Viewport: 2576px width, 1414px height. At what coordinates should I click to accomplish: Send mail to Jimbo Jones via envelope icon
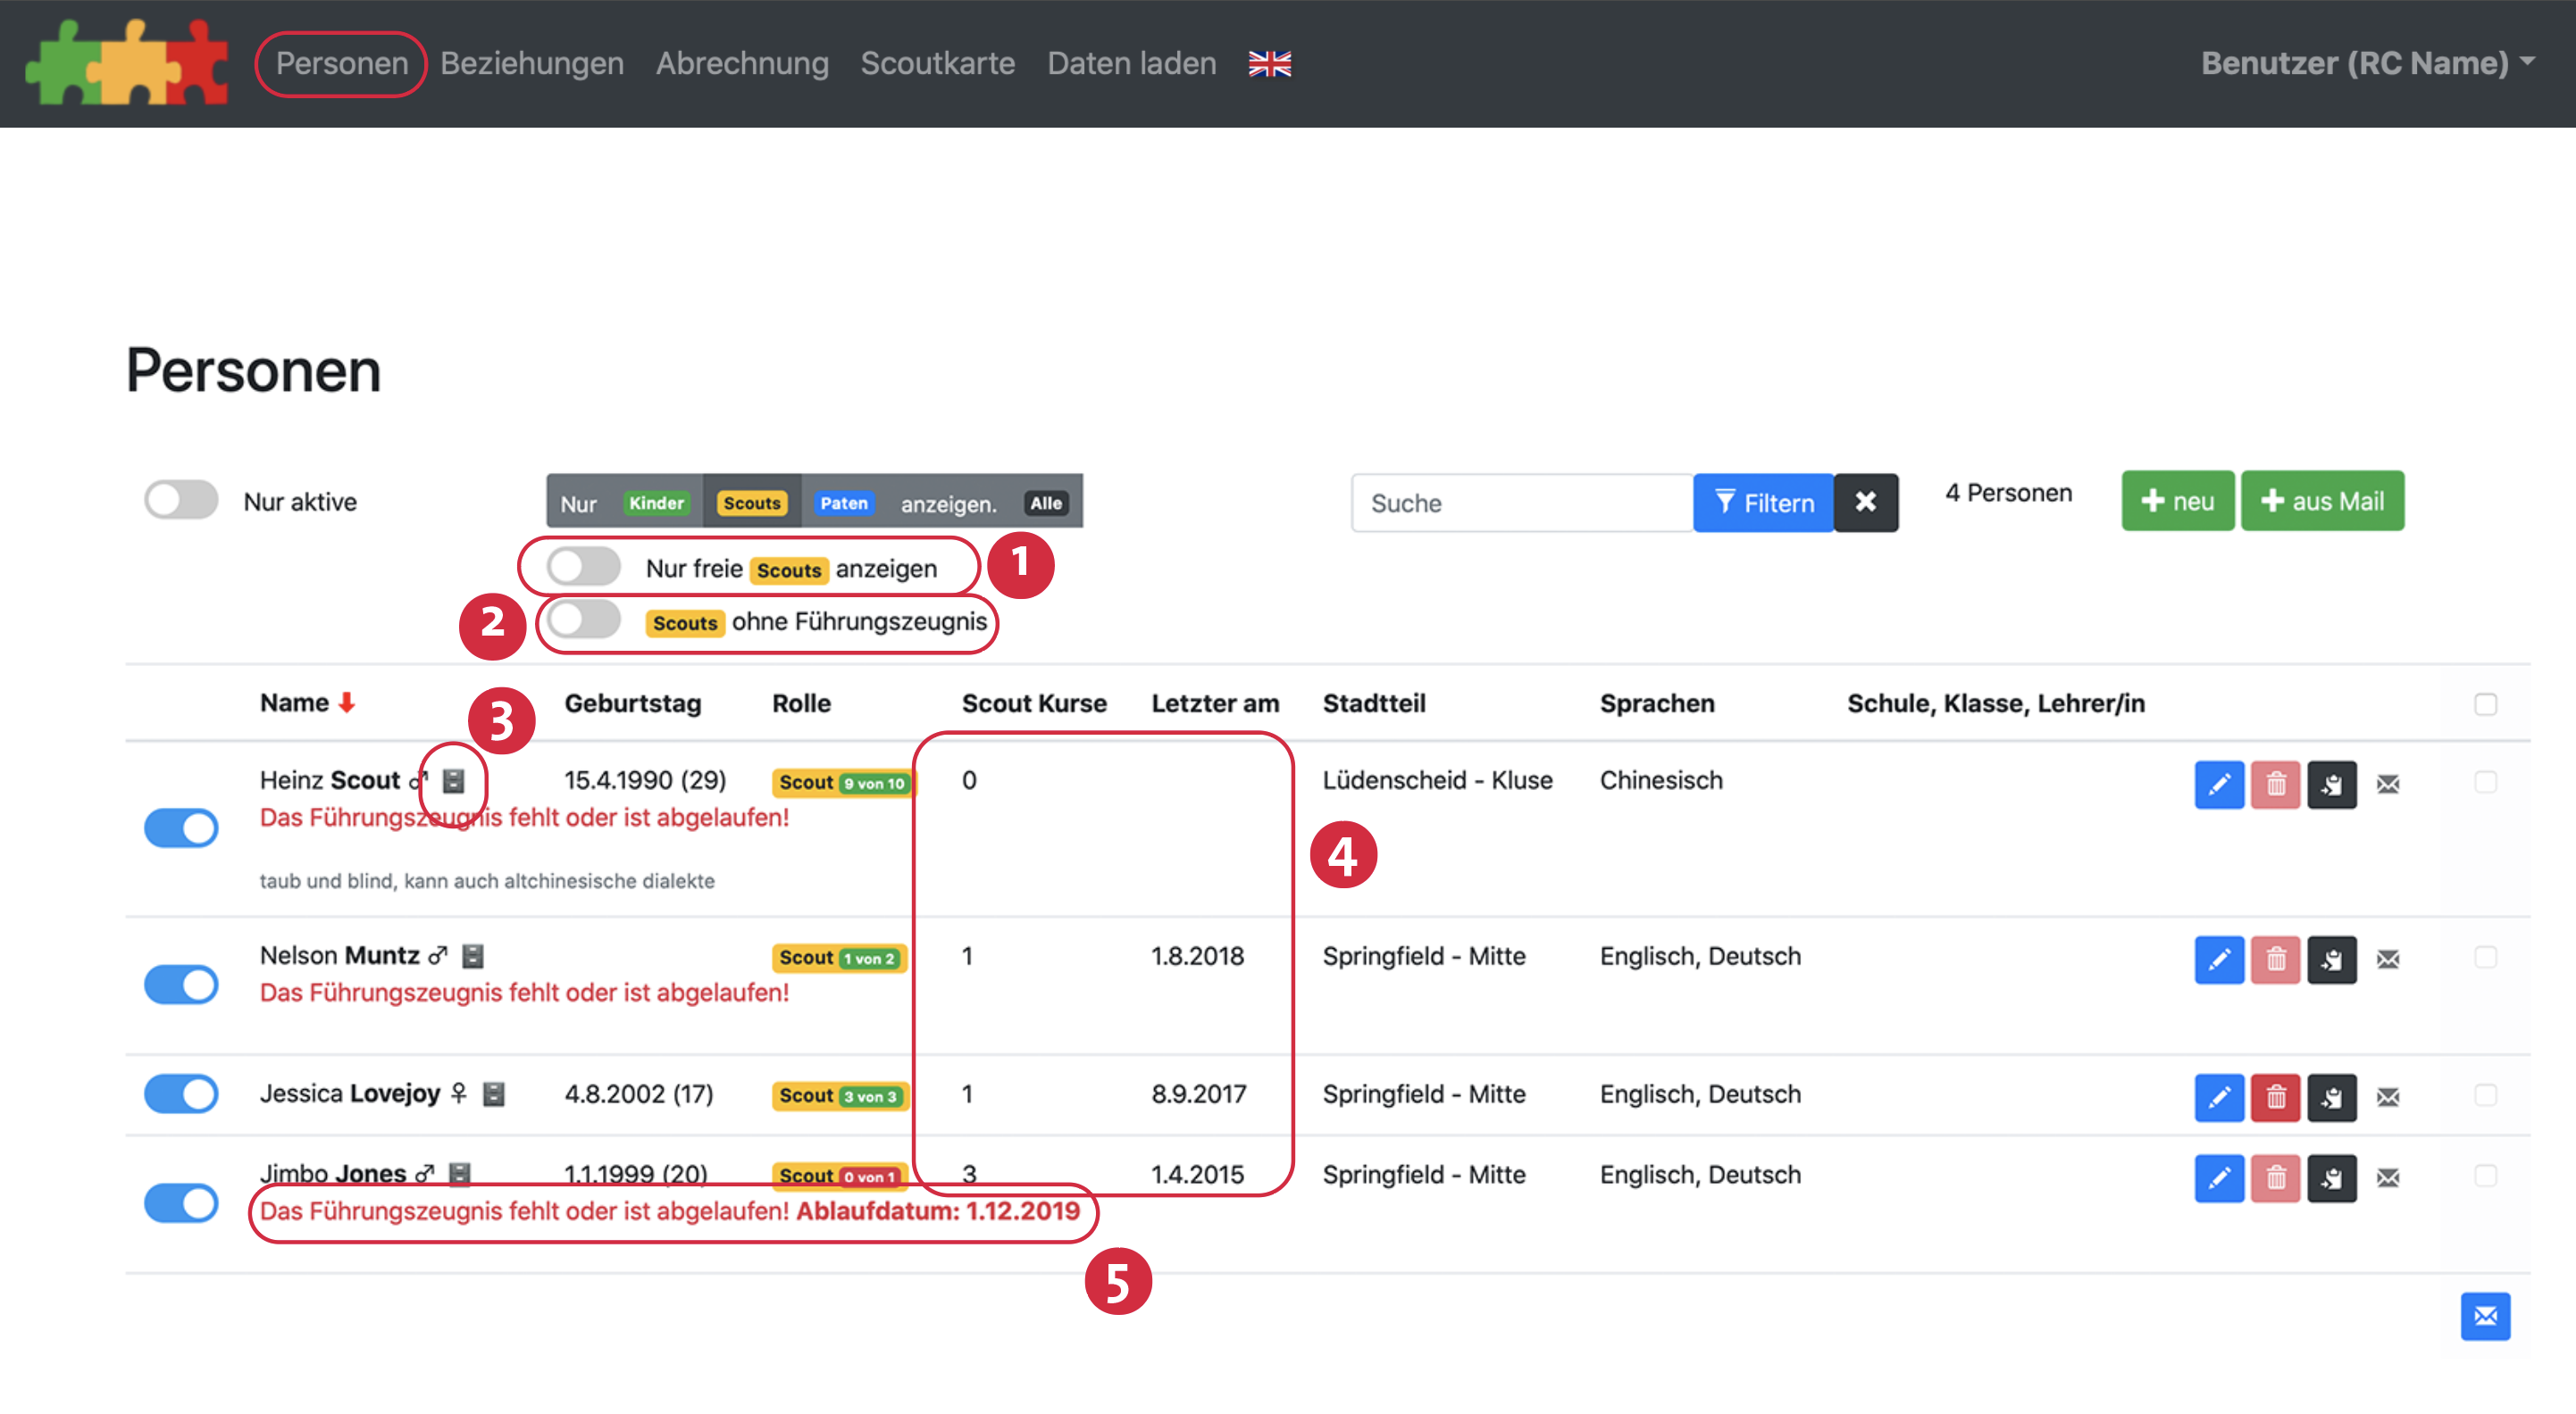(x=2388, y=1178)
